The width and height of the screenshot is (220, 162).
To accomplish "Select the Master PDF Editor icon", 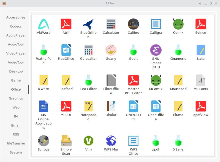I will [x=133, y=80].
